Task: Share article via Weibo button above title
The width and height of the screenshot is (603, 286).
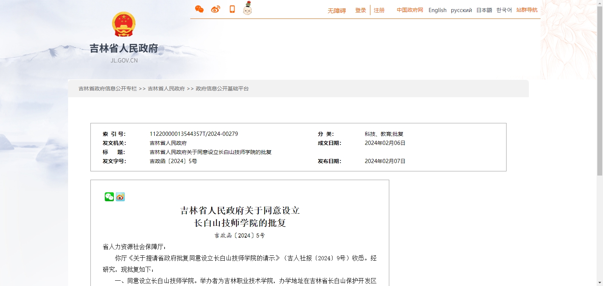Action: coord(120,197)
